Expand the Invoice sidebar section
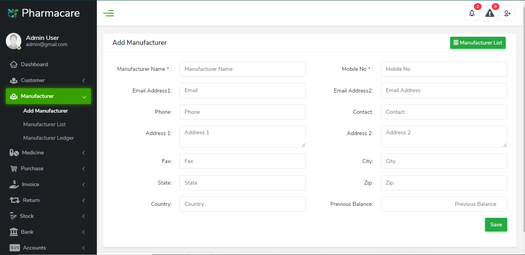 click(x=31, y=184)
